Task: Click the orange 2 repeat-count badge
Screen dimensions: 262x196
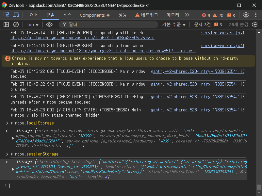Action: coord(8,58)
